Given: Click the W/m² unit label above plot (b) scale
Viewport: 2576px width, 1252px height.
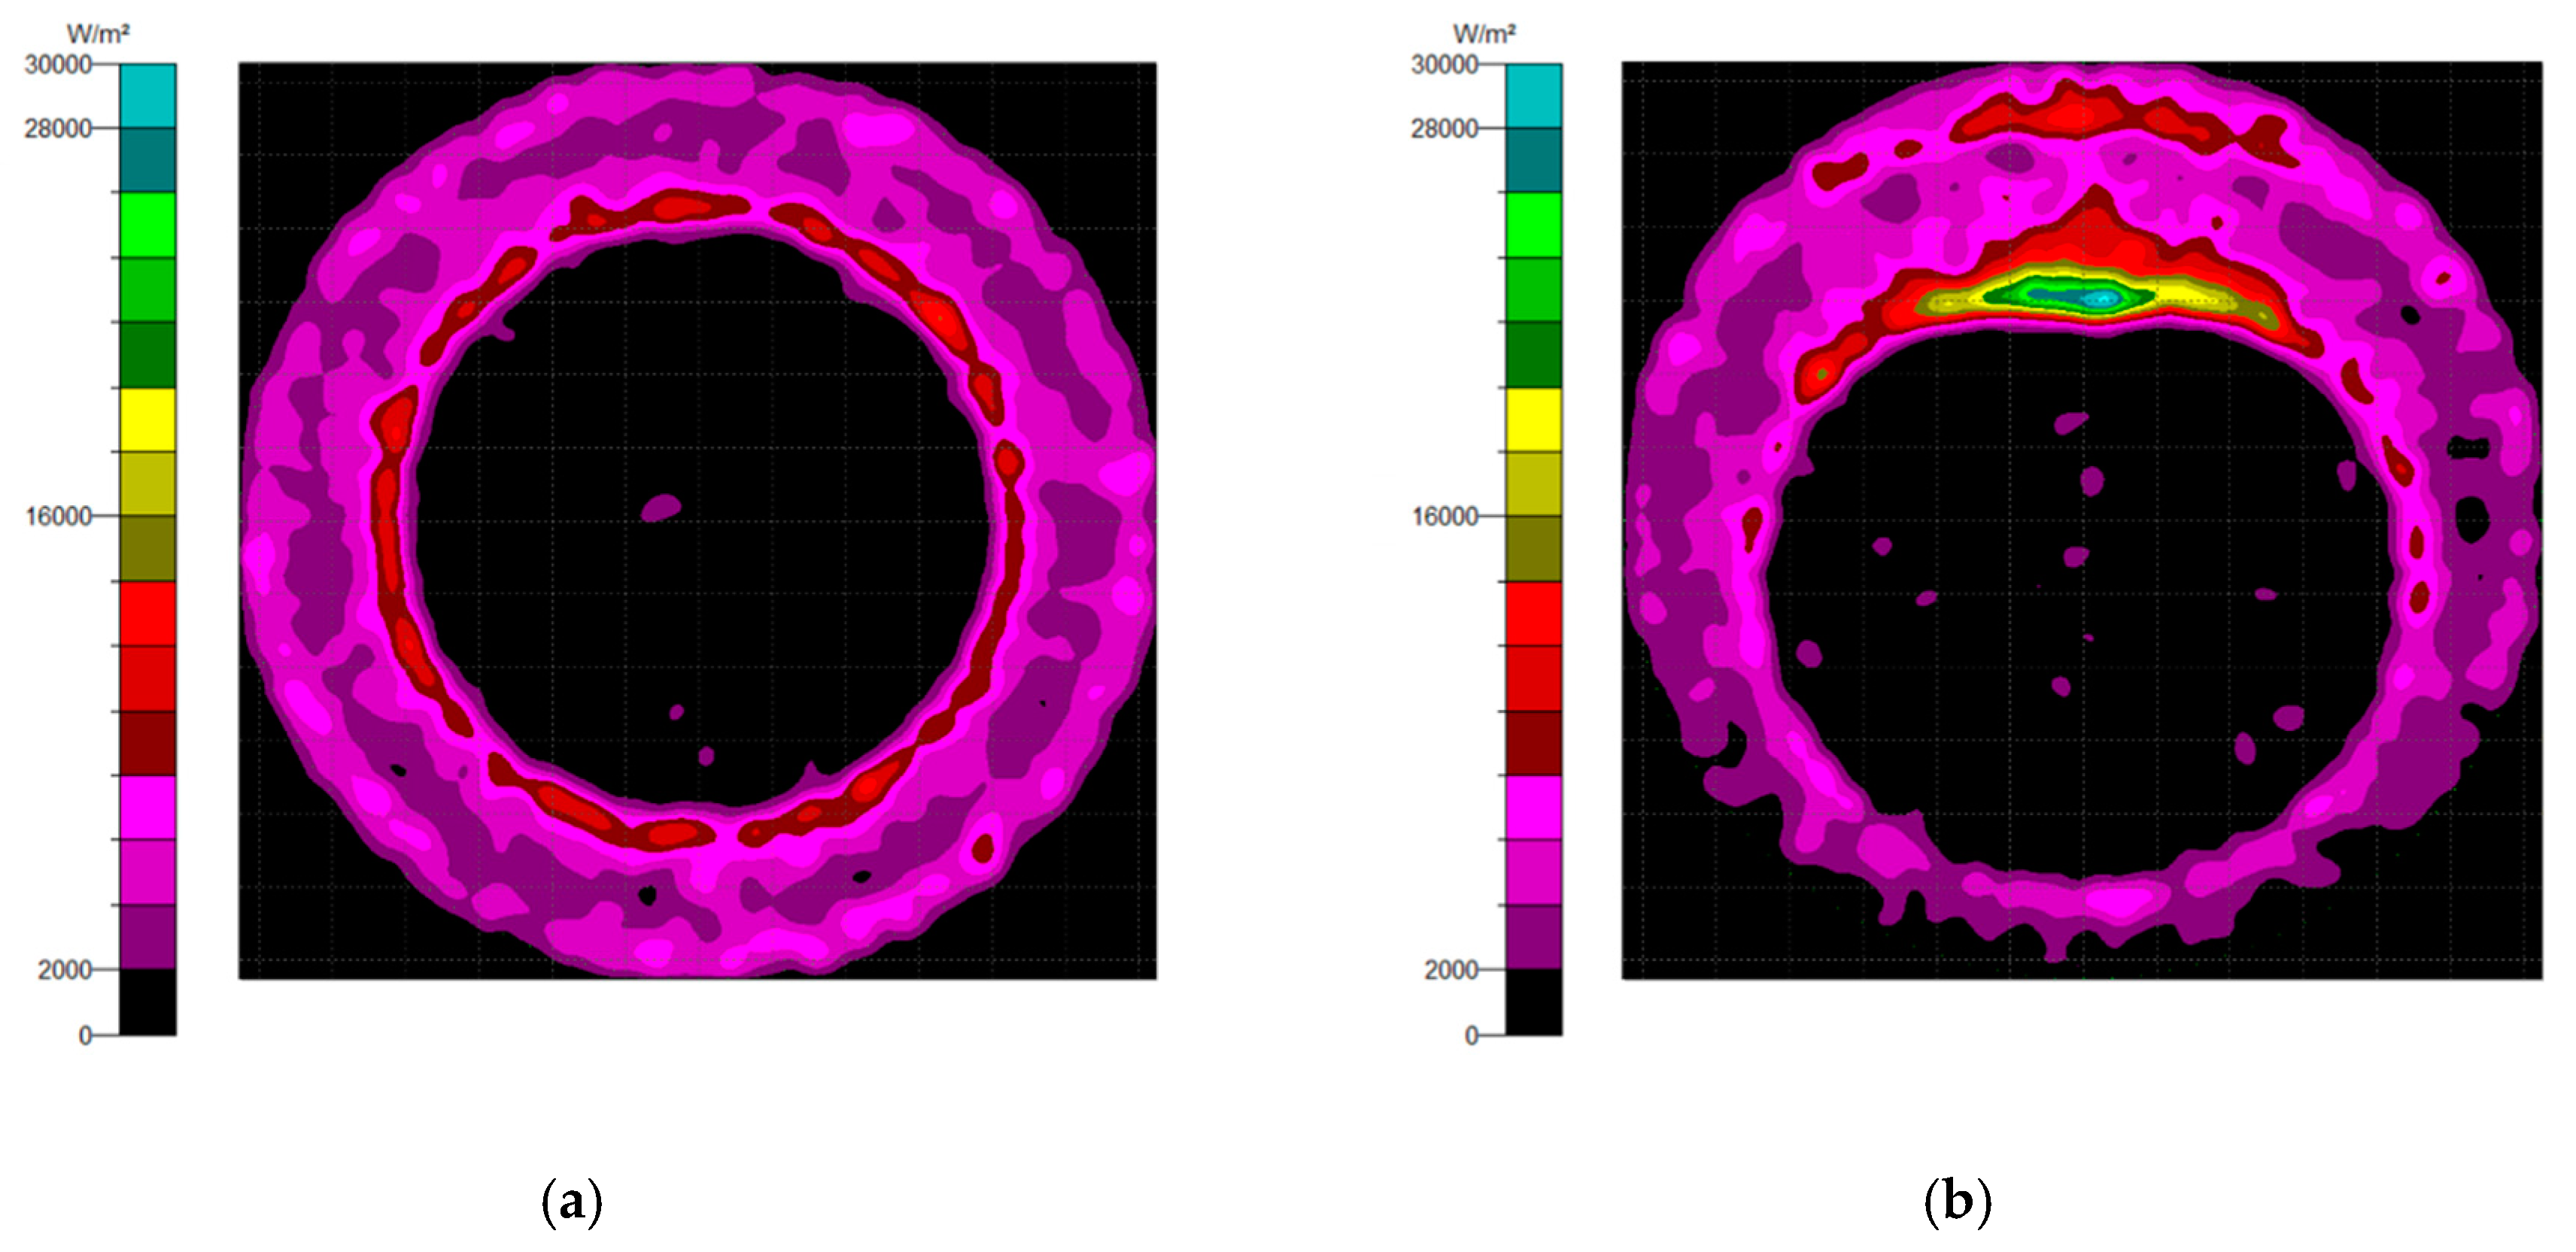Looking at the screenshot, I should tap(1484, 34).
